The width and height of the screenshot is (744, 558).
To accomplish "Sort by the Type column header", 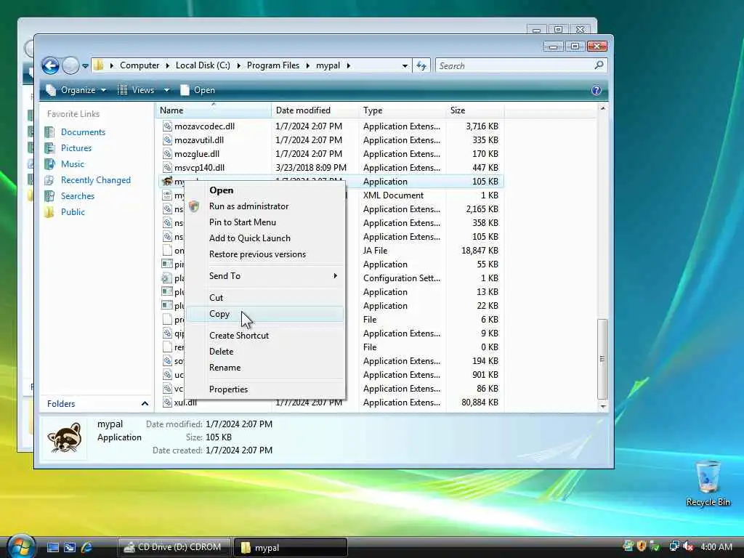I will (403, 110).
